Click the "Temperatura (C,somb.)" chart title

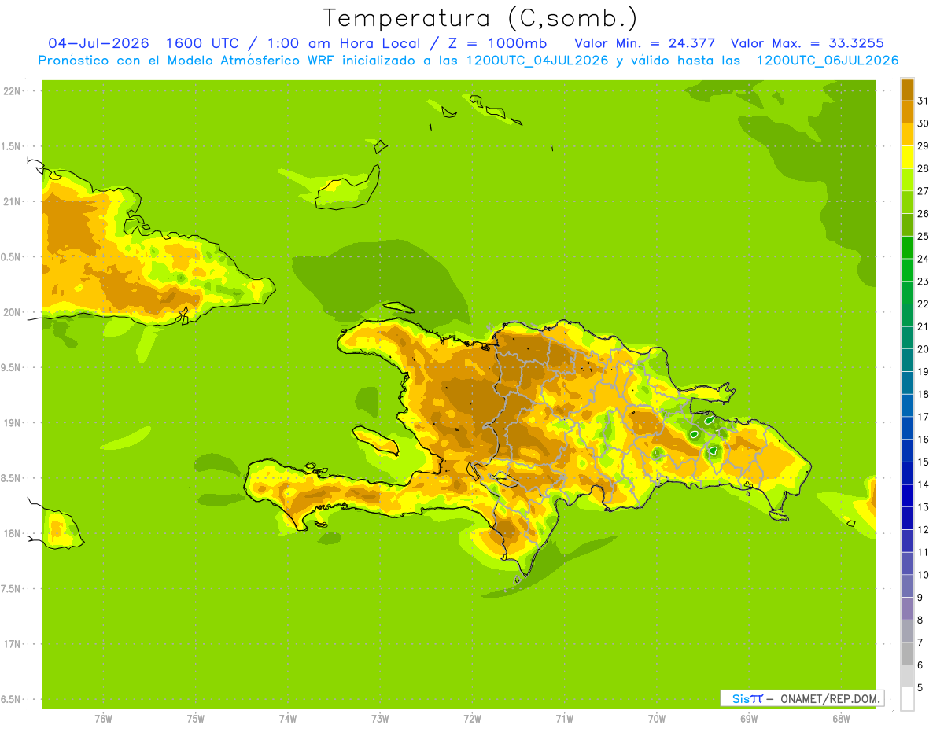[x=480, y=19]
